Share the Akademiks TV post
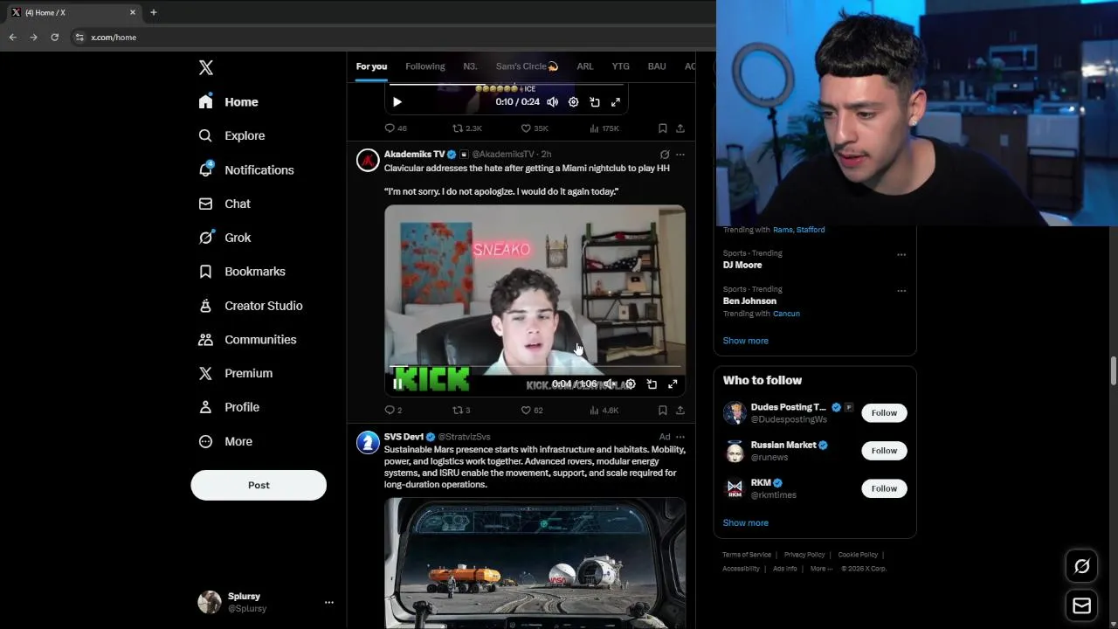The image size is (1118, 629). 680,410
